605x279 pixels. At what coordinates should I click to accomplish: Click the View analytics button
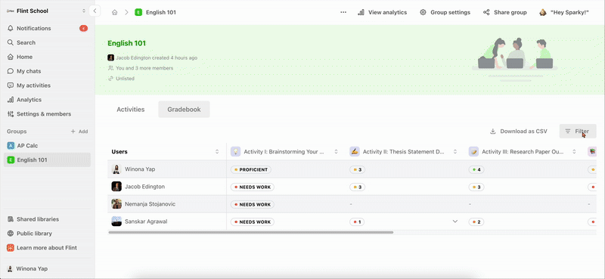pos(383,12)
